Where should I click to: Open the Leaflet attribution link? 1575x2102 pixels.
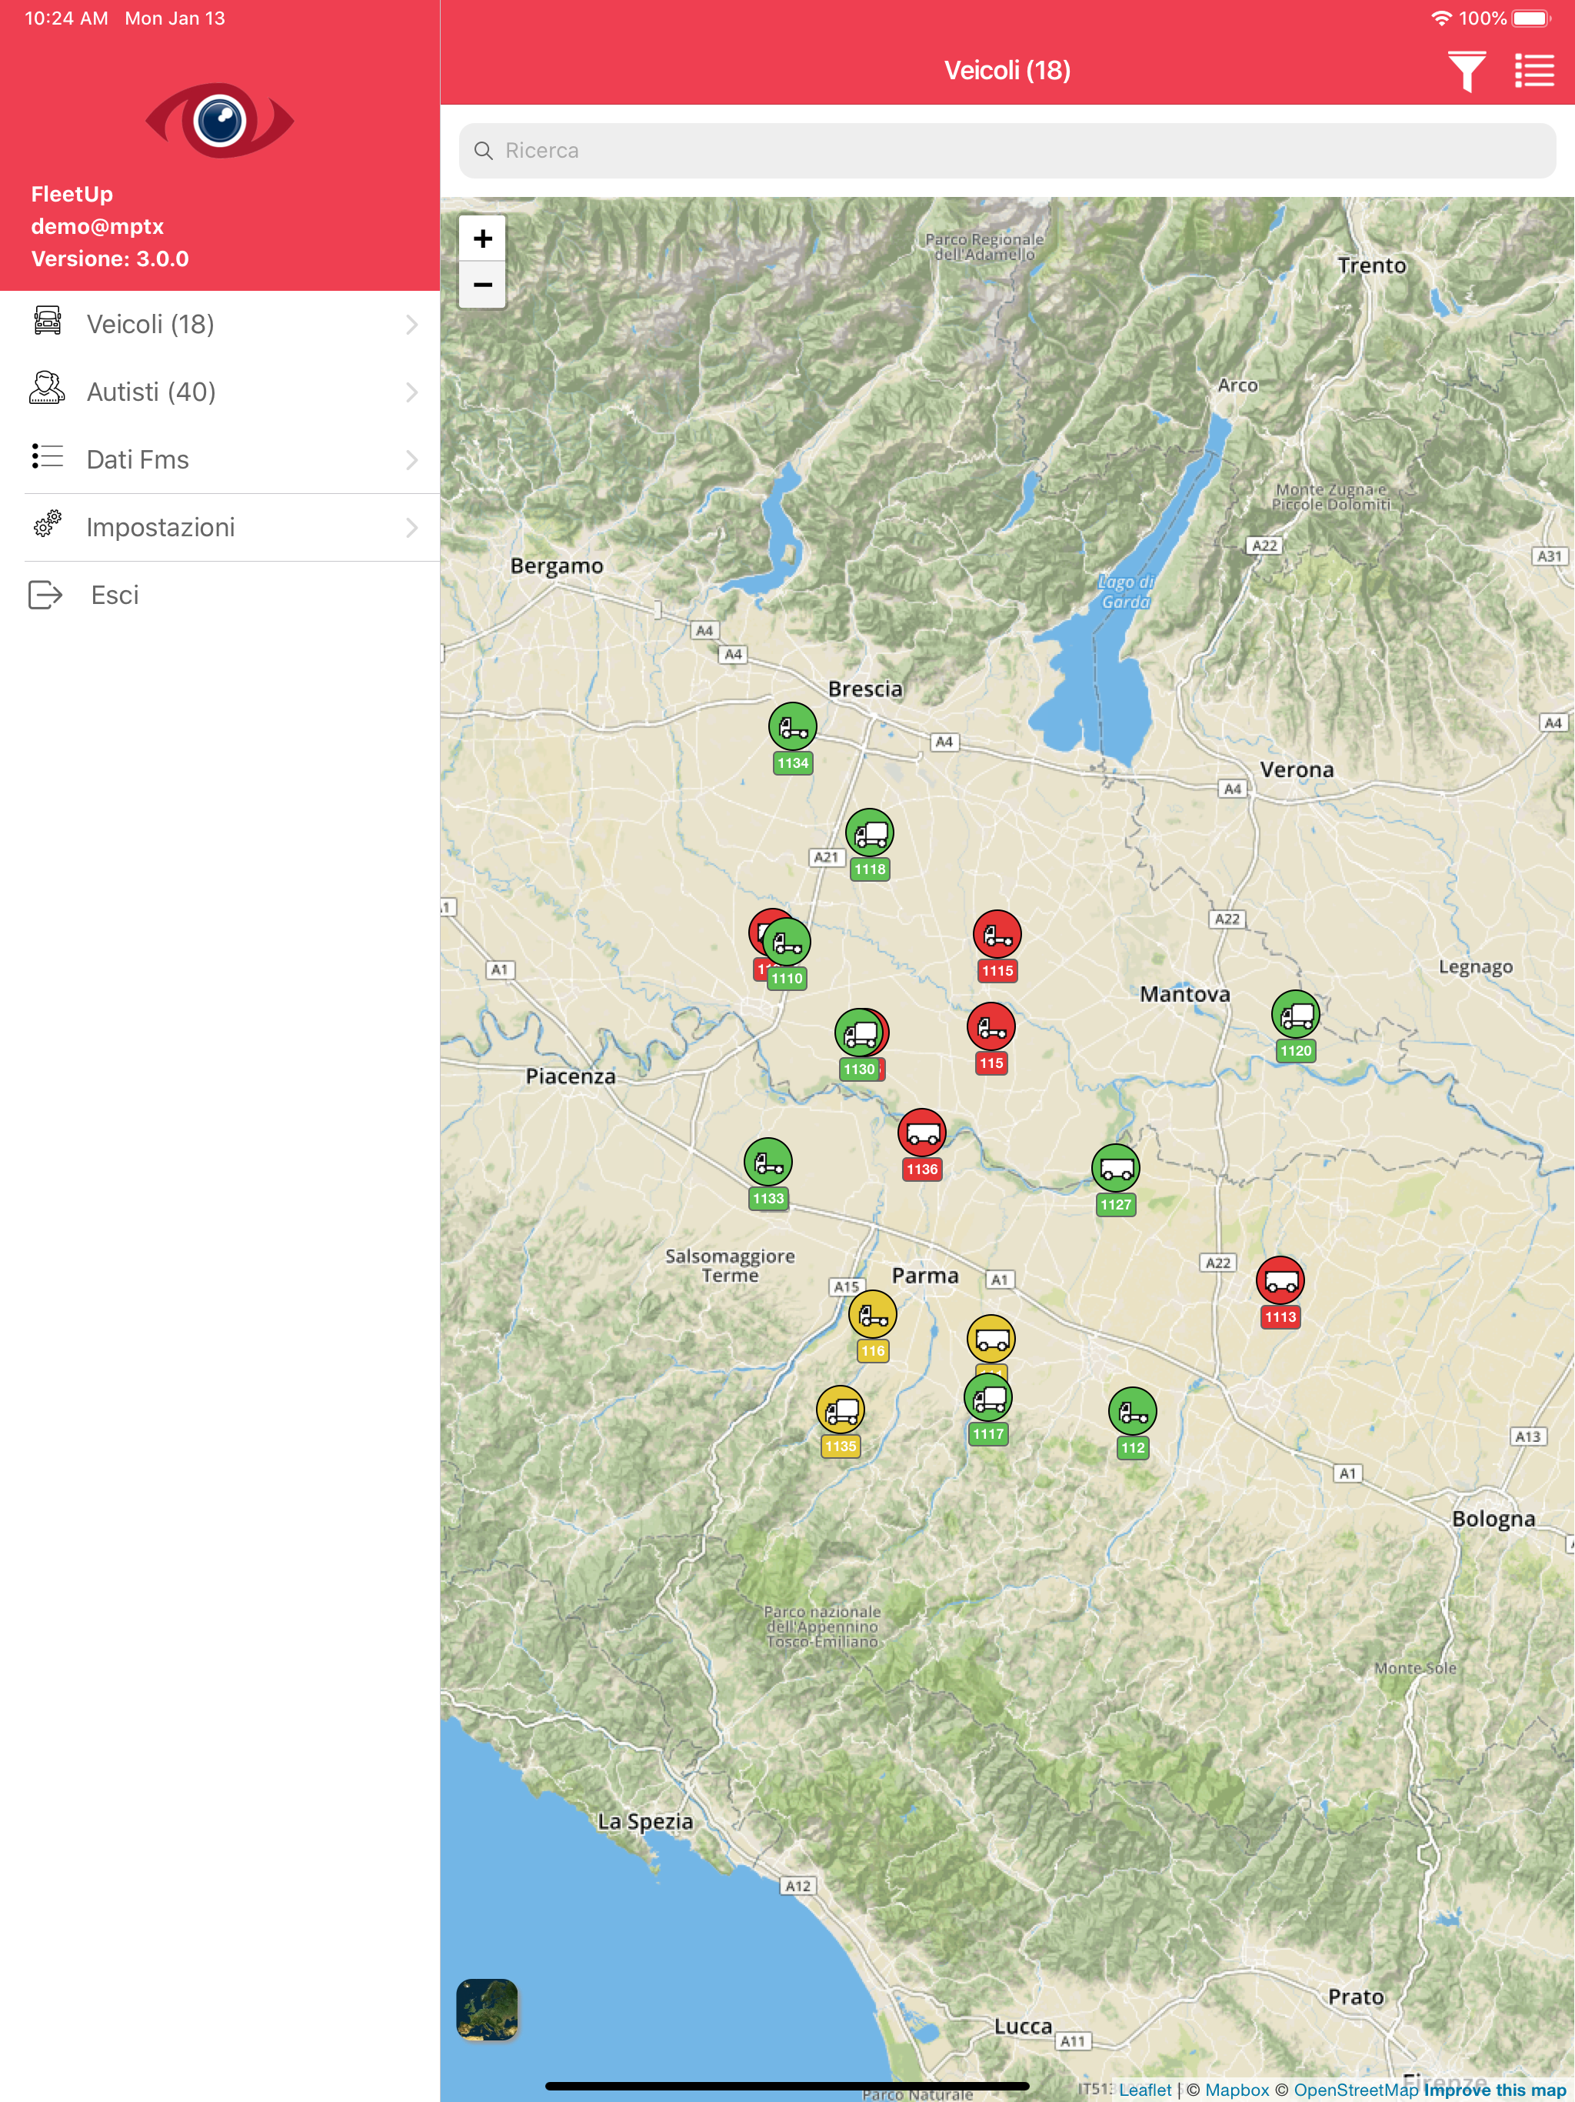(x=1144, y=2090)
